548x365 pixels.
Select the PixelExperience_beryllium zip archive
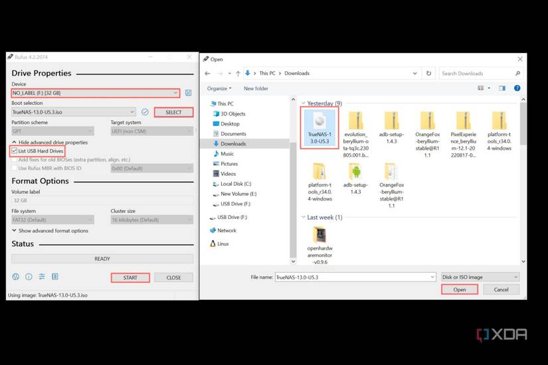[464, 134]
